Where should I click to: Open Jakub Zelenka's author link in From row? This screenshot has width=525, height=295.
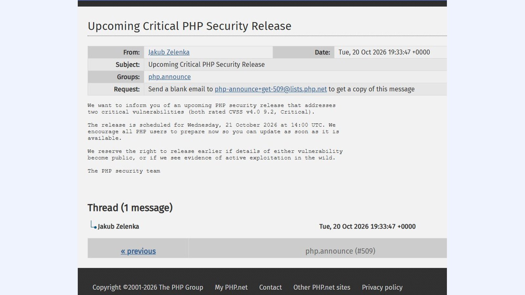click(169, 52)
